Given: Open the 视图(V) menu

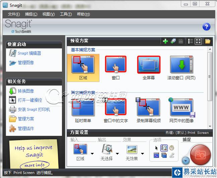Looking at the screenshot, I should pos(49,14).
